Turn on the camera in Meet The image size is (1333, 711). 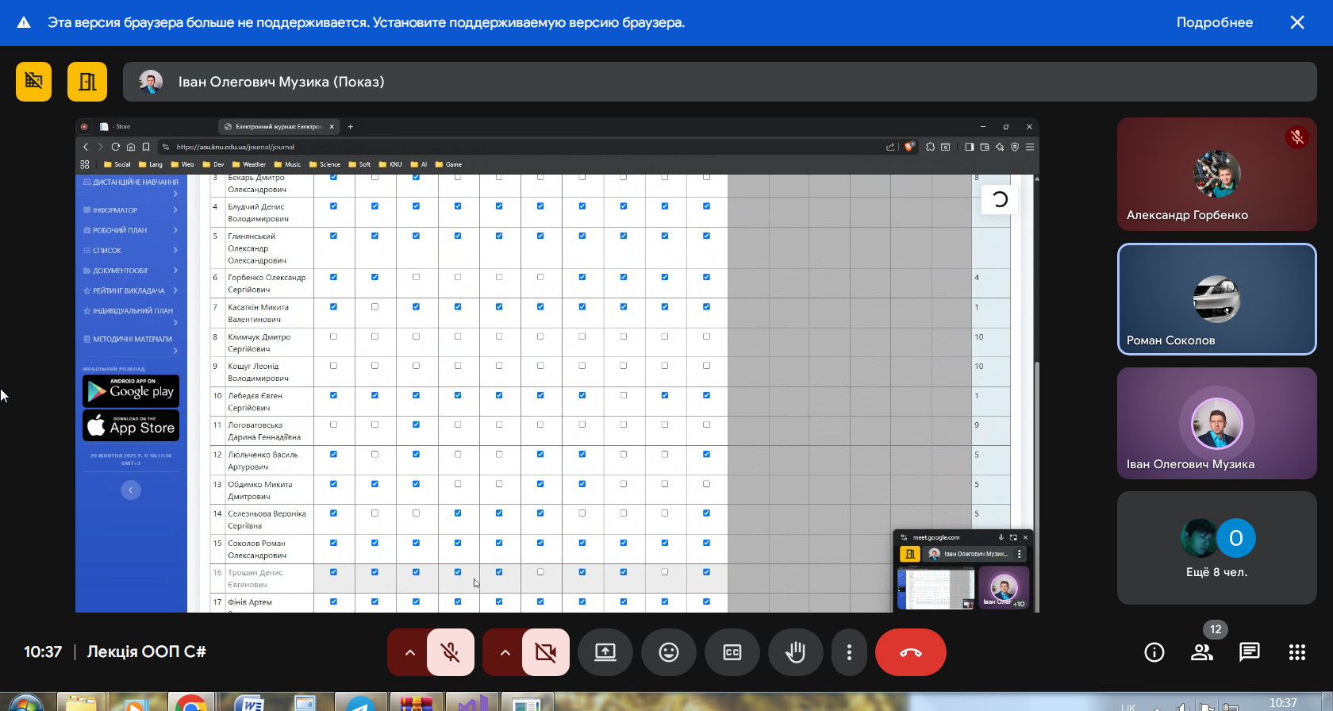(x=546, y=652)
